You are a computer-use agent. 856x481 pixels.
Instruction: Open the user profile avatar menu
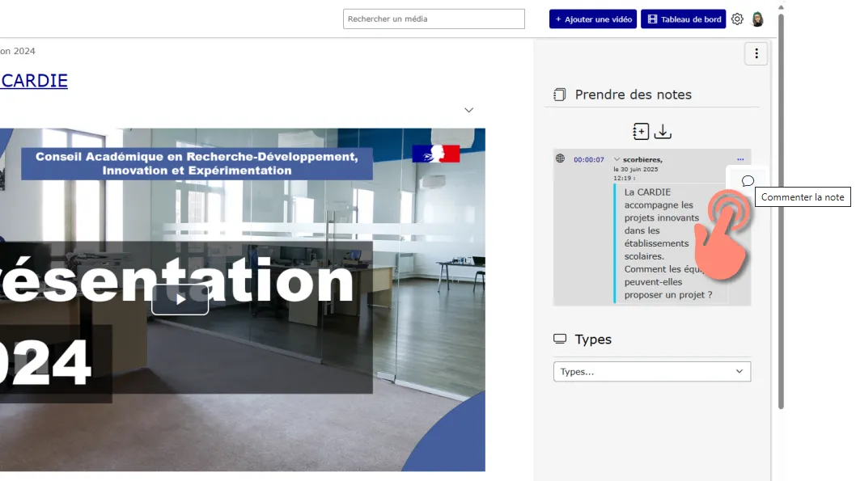[757, 19]
